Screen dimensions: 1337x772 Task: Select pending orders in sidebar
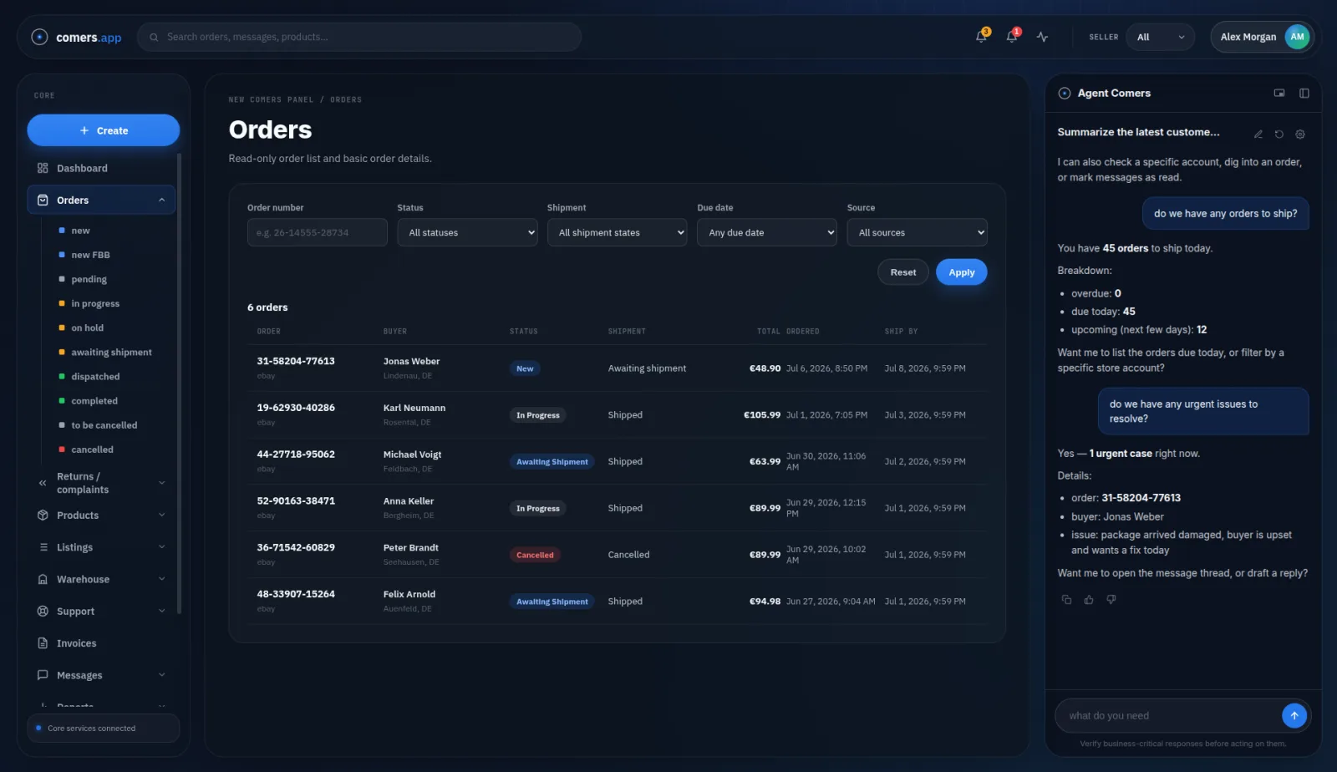pyautogui.click(x=89, y=279)
